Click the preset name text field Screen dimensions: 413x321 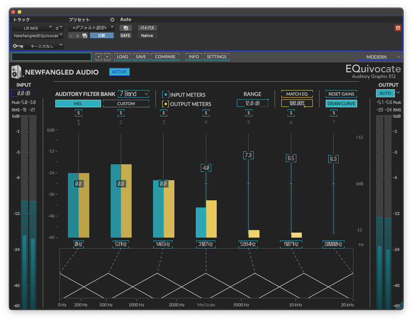[51, 57]
